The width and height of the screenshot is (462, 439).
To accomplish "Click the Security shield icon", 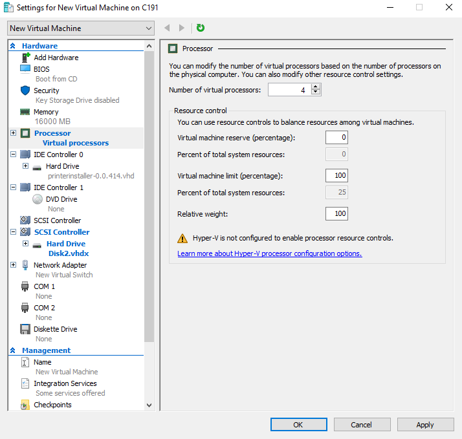I will tap(25, 91).
